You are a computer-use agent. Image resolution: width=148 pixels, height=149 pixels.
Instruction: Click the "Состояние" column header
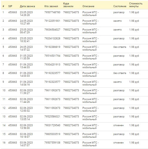click(120, 6)
